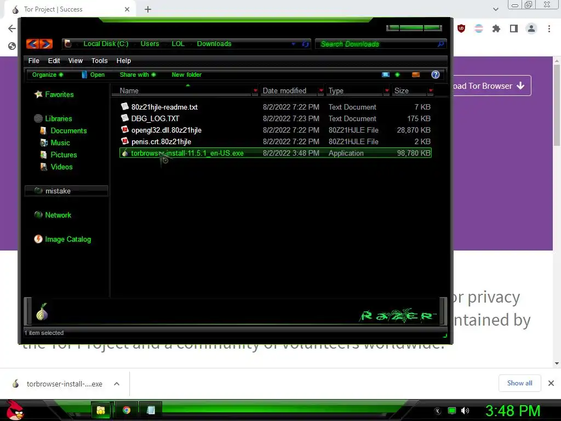Image resolution: width=561 pixels, height=421 pixels.
Task: Click the DBG_LOG.TXT file icon
Action: click(124, 118)
